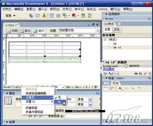
Task: Open the Media insert dropdown arrow
Action: [x=78, y=16]
